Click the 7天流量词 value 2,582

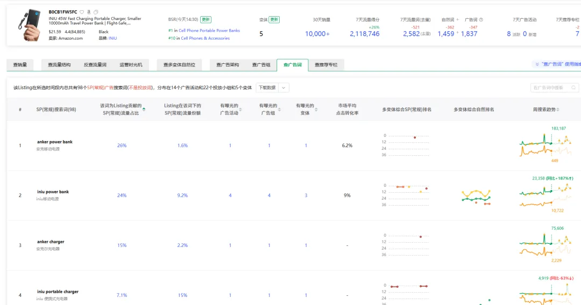point(412,34)
